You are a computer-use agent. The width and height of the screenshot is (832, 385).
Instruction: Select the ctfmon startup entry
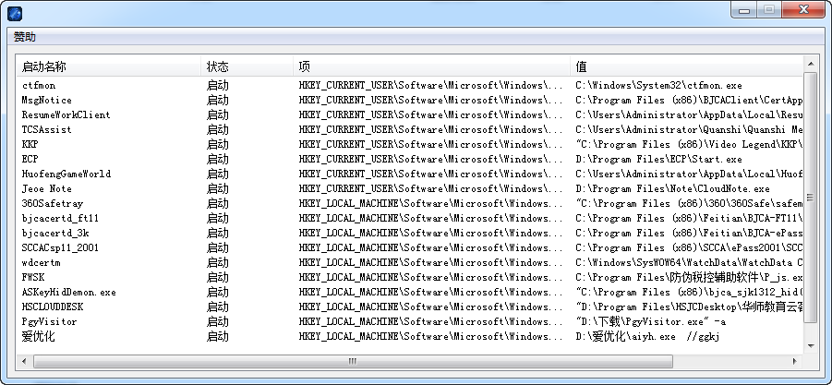(39, 85)
